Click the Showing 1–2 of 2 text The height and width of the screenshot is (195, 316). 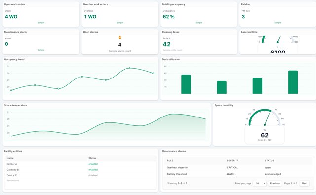pyautogui.click(x=177, y=183)
